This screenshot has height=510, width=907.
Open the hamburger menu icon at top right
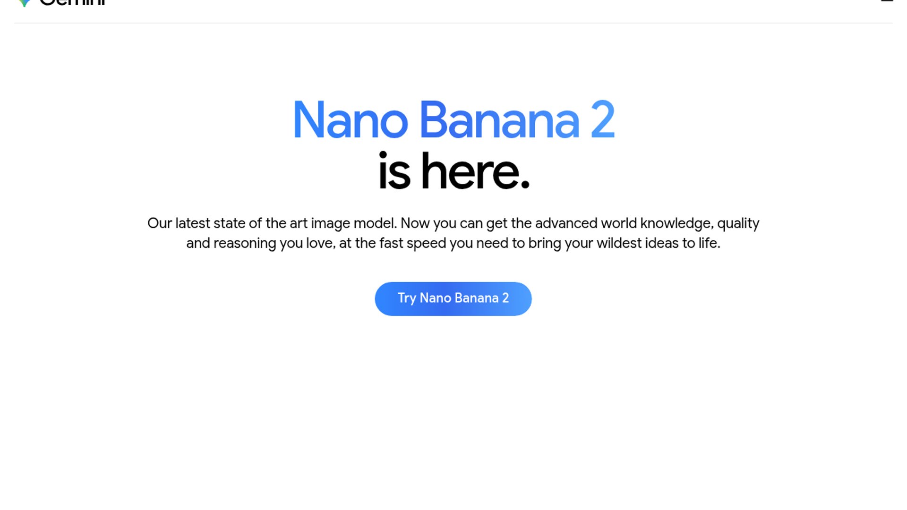coord(887,1)
